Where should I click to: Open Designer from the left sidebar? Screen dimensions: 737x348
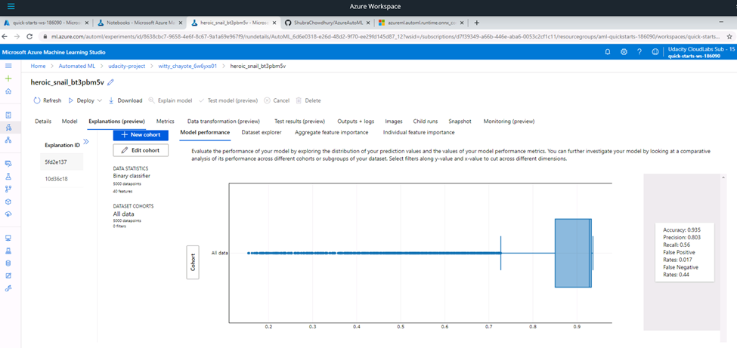pos(8,140)
